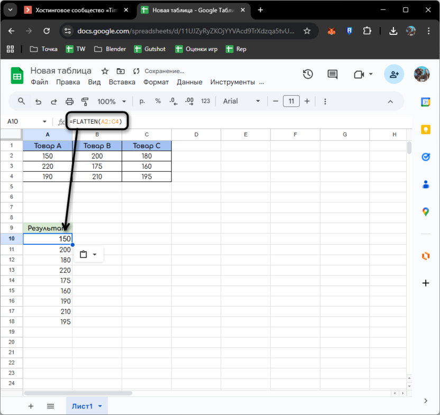Select row 5 header
Image resolution: width=440 pixels, height=415 pixels.
coord(12,187)
